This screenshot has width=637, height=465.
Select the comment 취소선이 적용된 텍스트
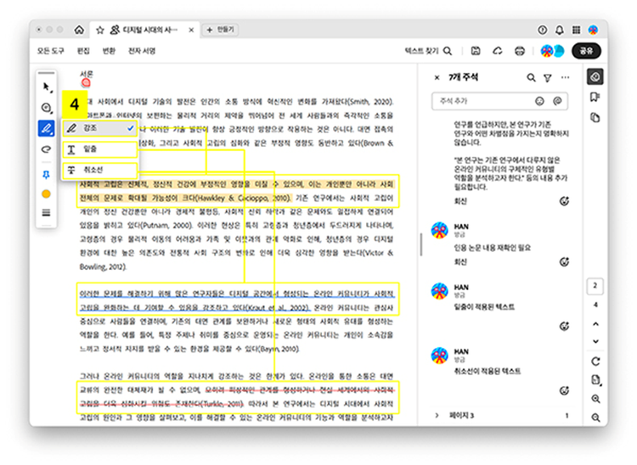[488, 372]
